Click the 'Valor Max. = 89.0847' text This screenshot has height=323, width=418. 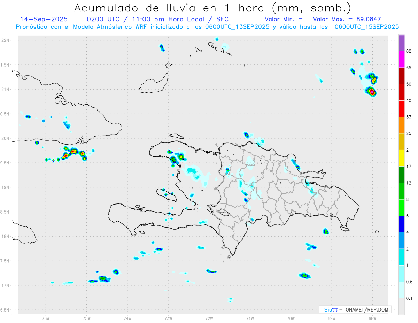click(347, 19)
